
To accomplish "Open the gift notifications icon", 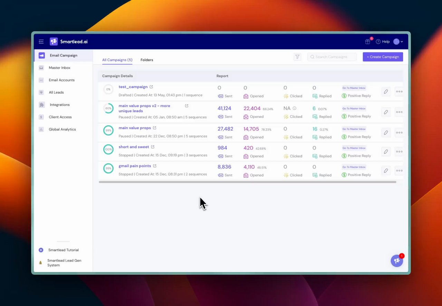I will (368, 41).
